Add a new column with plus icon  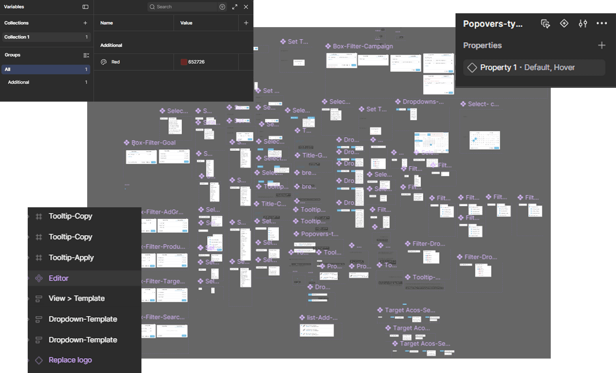click(x=246, y=23)
